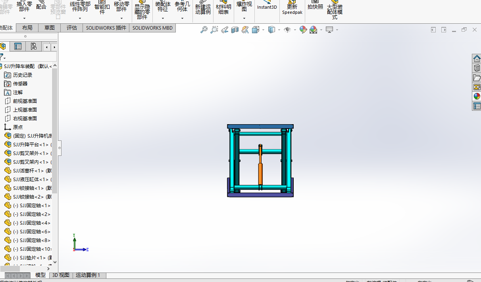Open SOLIDWORKS 插件 ribbon tab
Image resolution: width=481 pixels, height=282 pixels.
point(106,28)
